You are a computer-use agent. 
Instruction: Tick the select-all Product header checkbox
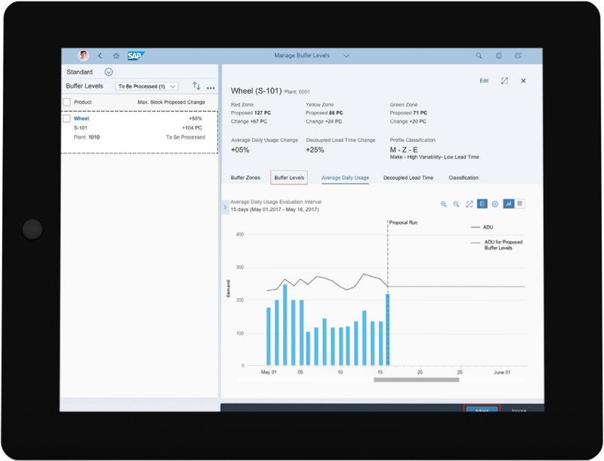pos(67,102)
